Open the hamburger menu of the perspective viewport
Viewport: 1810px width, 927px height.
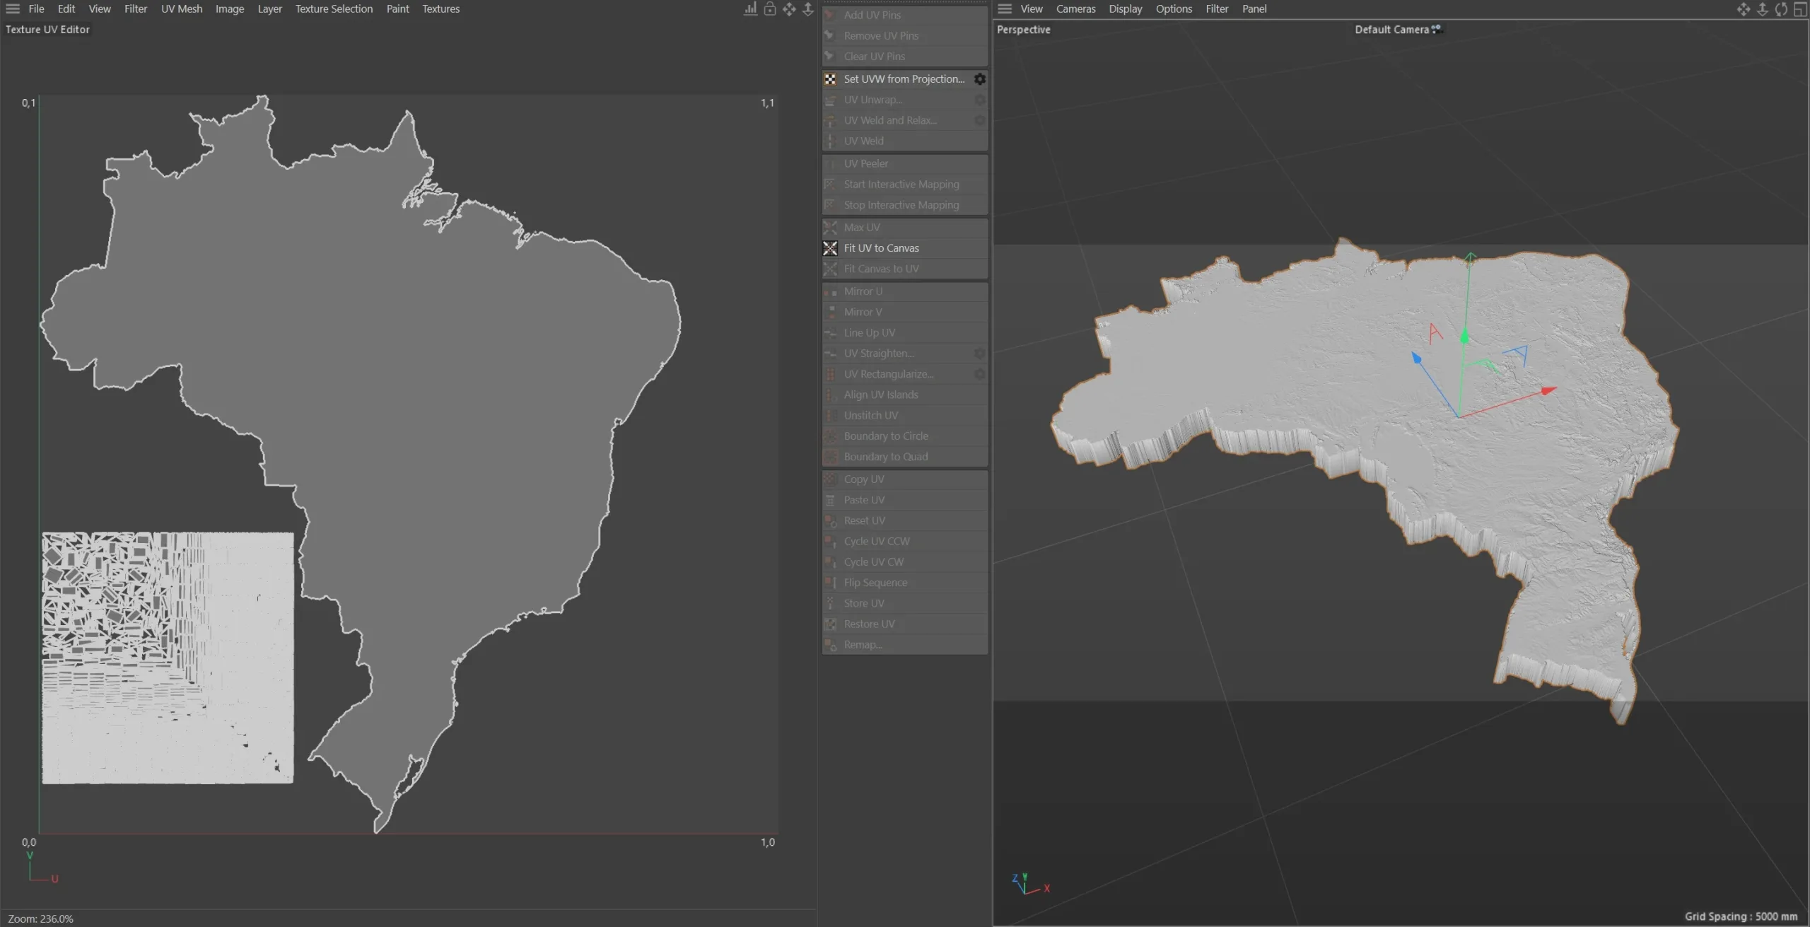point(1004,8)
